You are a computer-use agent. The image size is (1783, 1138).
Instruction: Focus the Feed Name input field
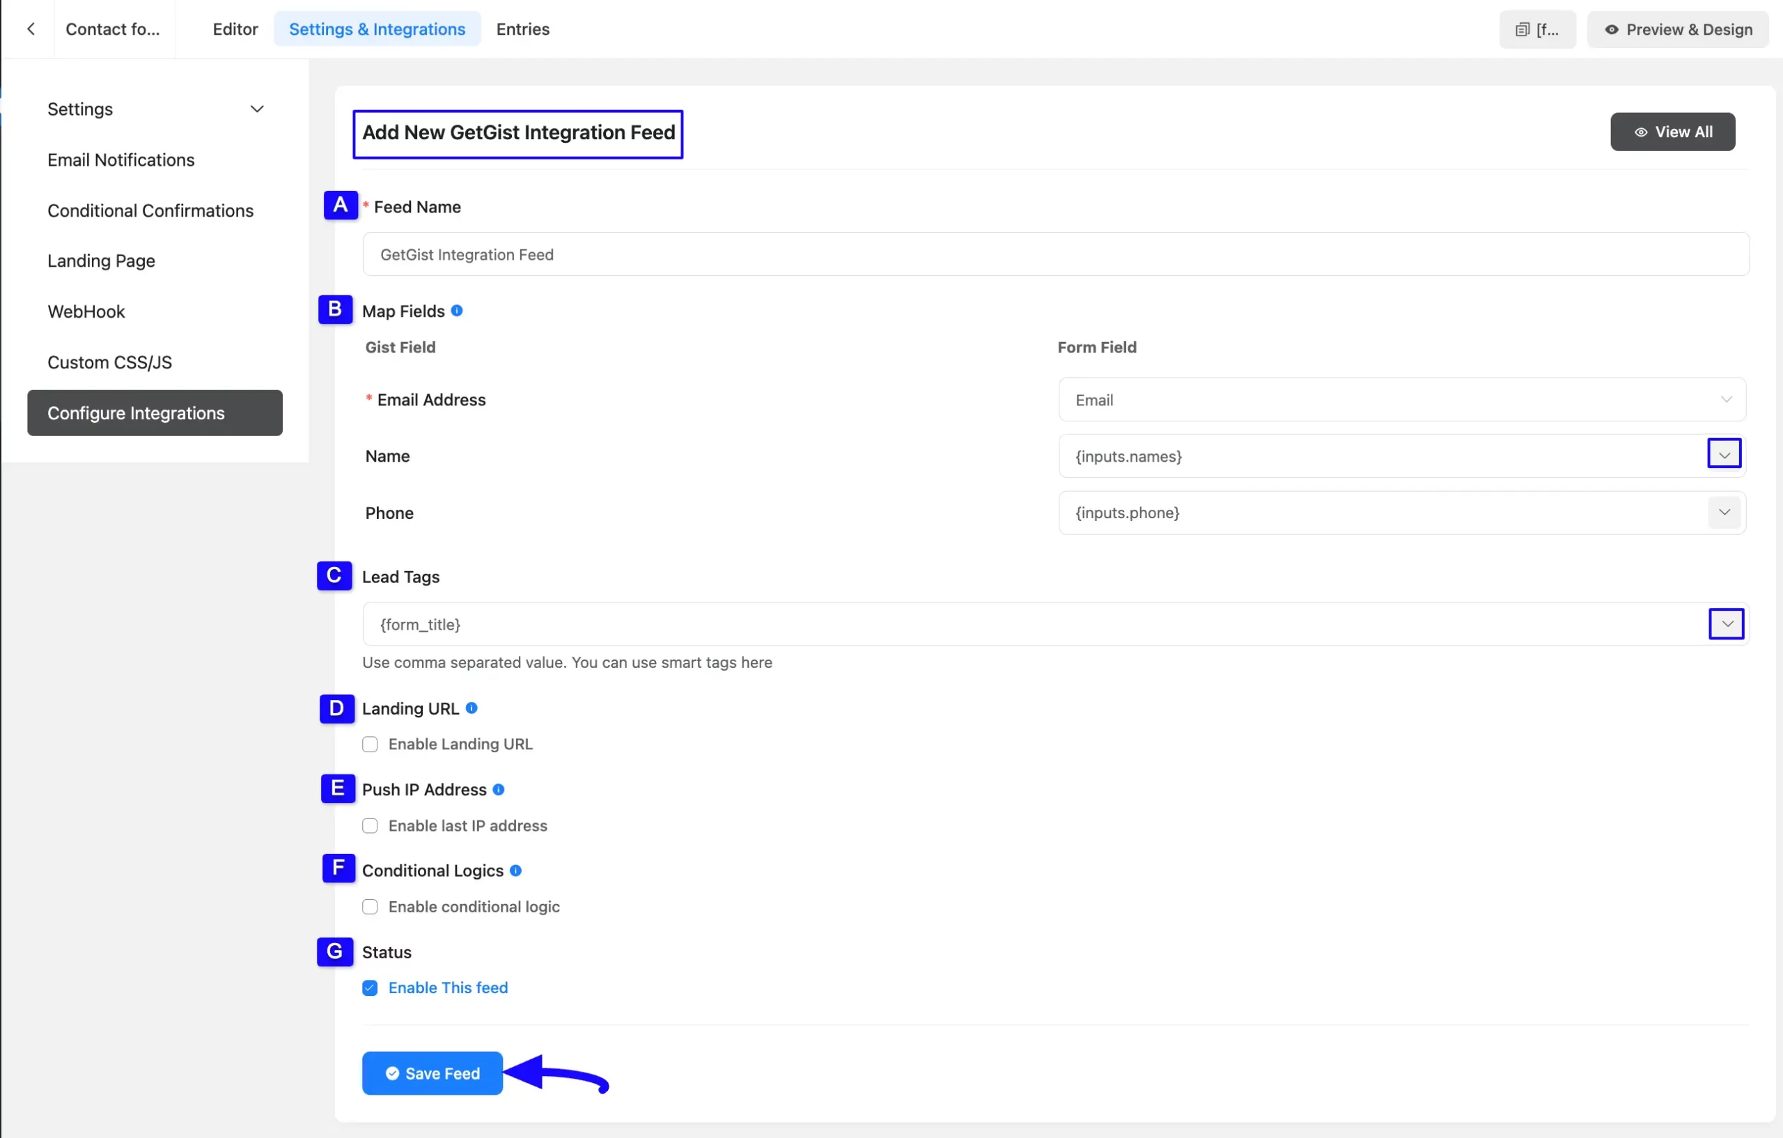1056,254
